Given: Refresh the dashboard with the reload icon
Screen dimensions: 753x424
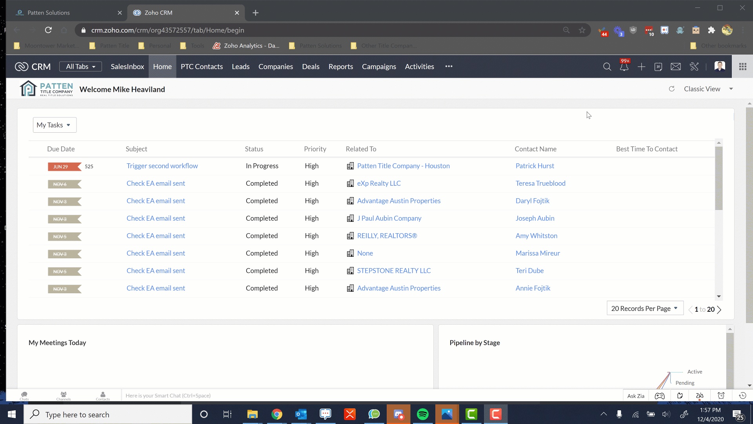Looking at the screenshot, I should (x=672, y=89).
